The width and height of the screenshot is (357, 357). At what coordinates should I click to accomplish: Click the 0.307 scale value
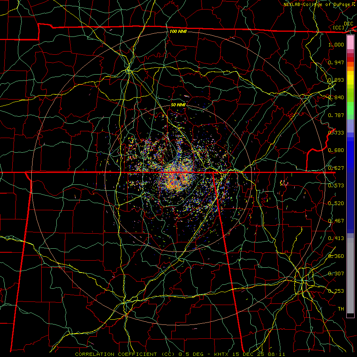pyautogui.click(x=336, y=274)
